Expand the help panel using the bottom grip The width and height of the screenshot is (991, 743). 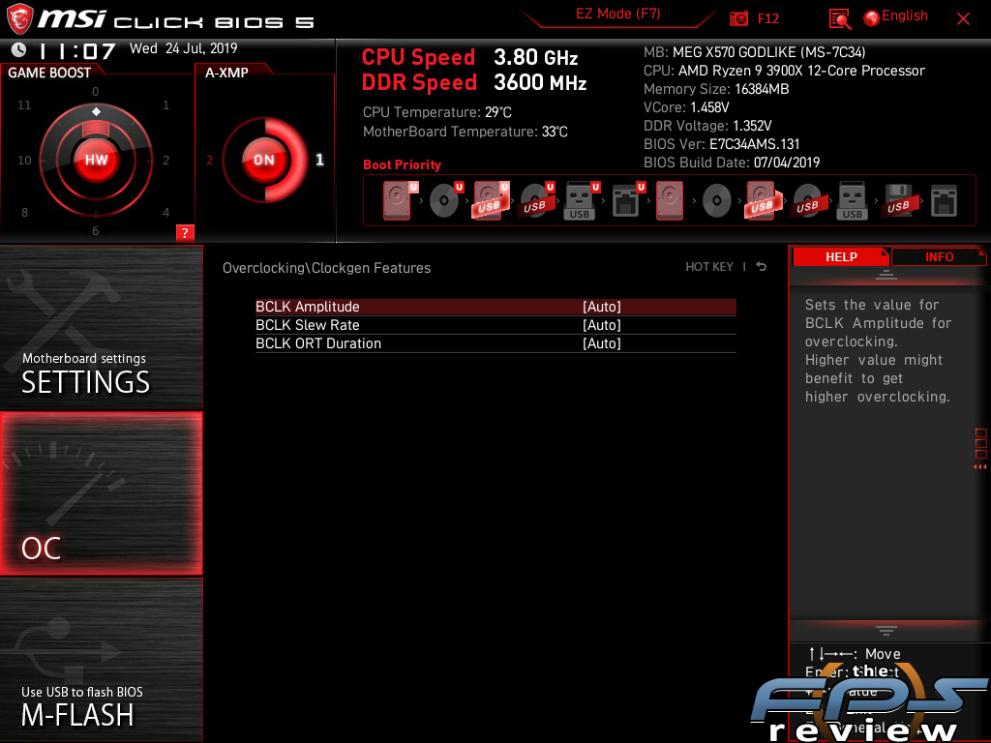[886, 630]
